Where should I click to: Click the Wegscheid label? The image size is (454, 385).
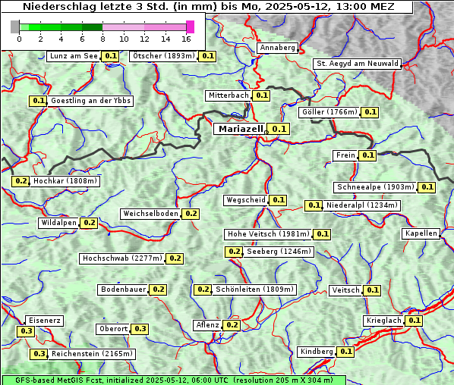[x=245, y=200]
